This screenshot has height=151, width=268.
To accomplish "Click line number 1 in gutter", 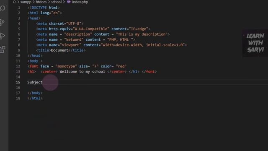I will [19, 8].
